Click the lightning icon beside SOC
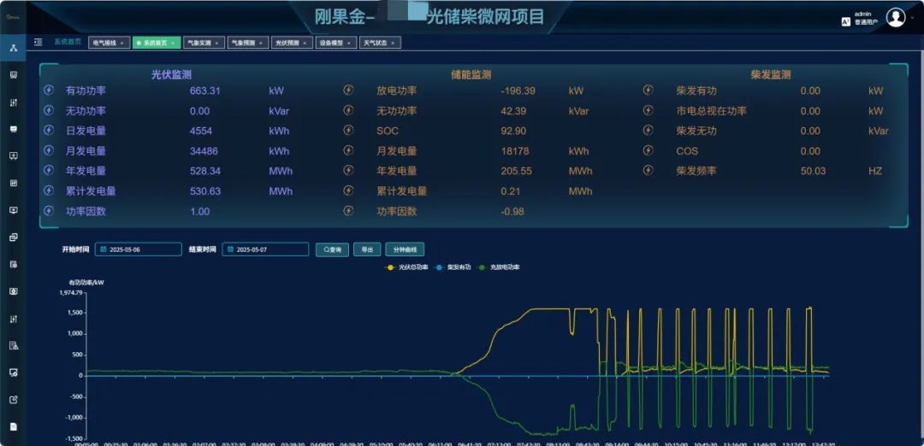 pyautogui.click(x=348, y=131)
